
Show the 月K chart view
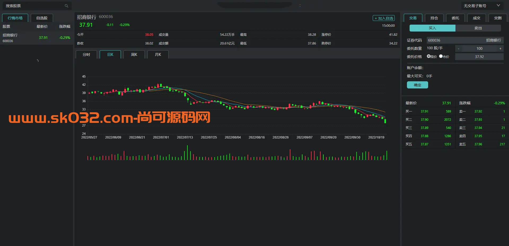click(158, 55)
